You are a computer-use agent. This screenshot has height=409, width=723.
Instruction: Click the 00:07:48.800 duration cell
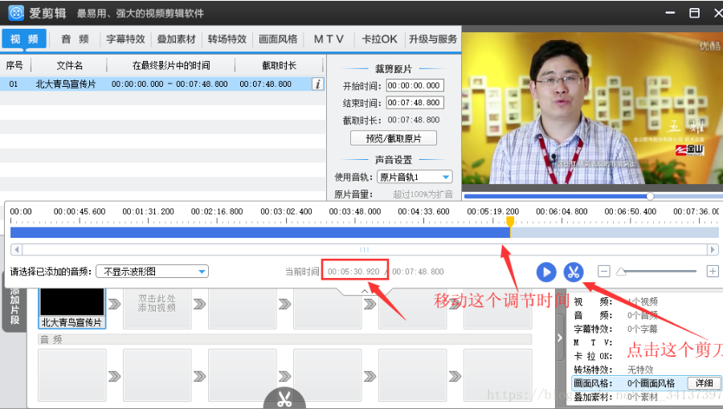(x=266, y=84)
